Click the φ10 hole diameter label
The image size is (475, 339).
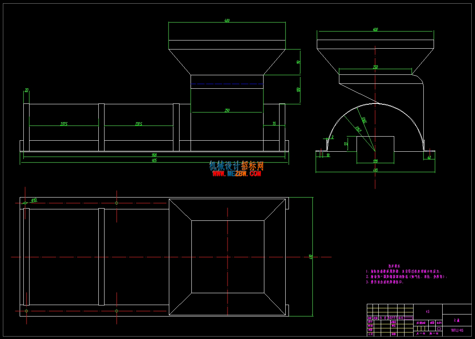[x=34, y=200]
